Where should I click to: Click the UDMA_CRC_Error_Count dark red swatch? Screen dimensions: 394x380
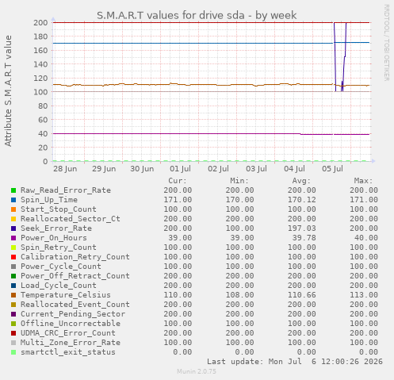pyautogui.click(x=13, y=333)
